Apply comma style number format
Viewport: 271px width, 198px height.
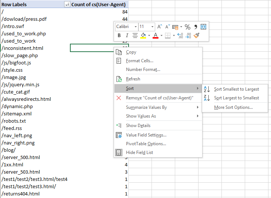click(196, 27)
